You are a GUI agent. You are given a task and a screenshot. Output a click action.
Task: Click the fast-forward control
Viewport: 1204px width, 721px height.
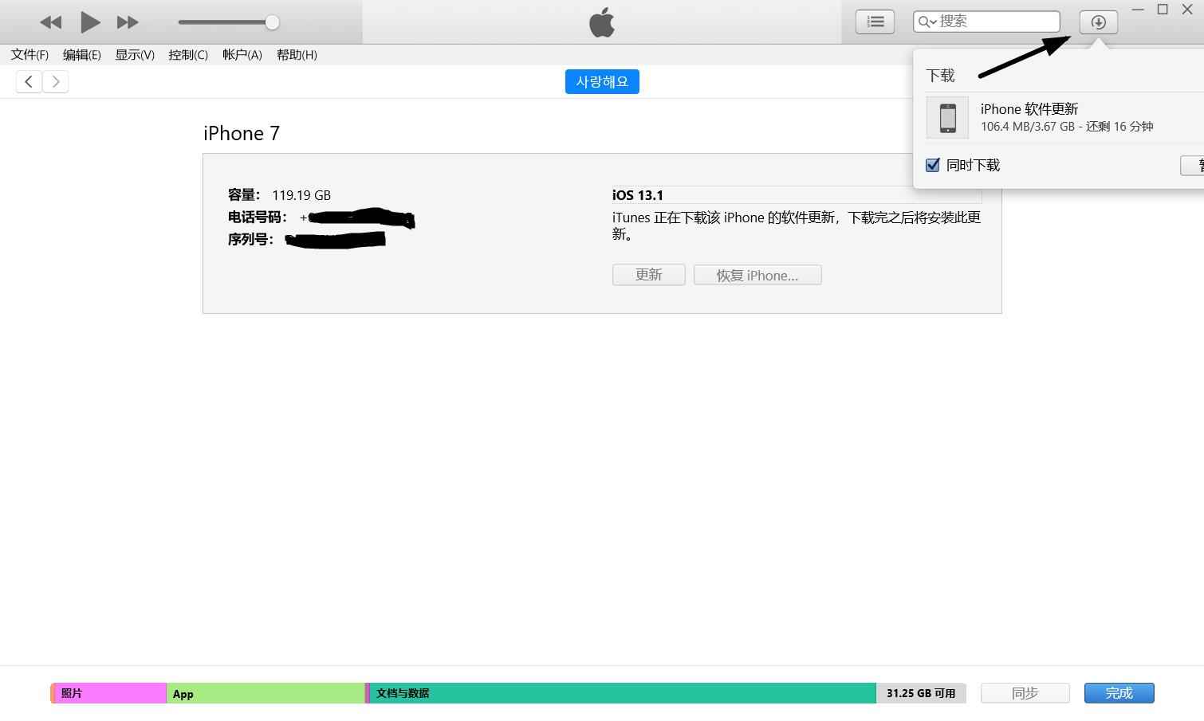click(x=127, y=22)
